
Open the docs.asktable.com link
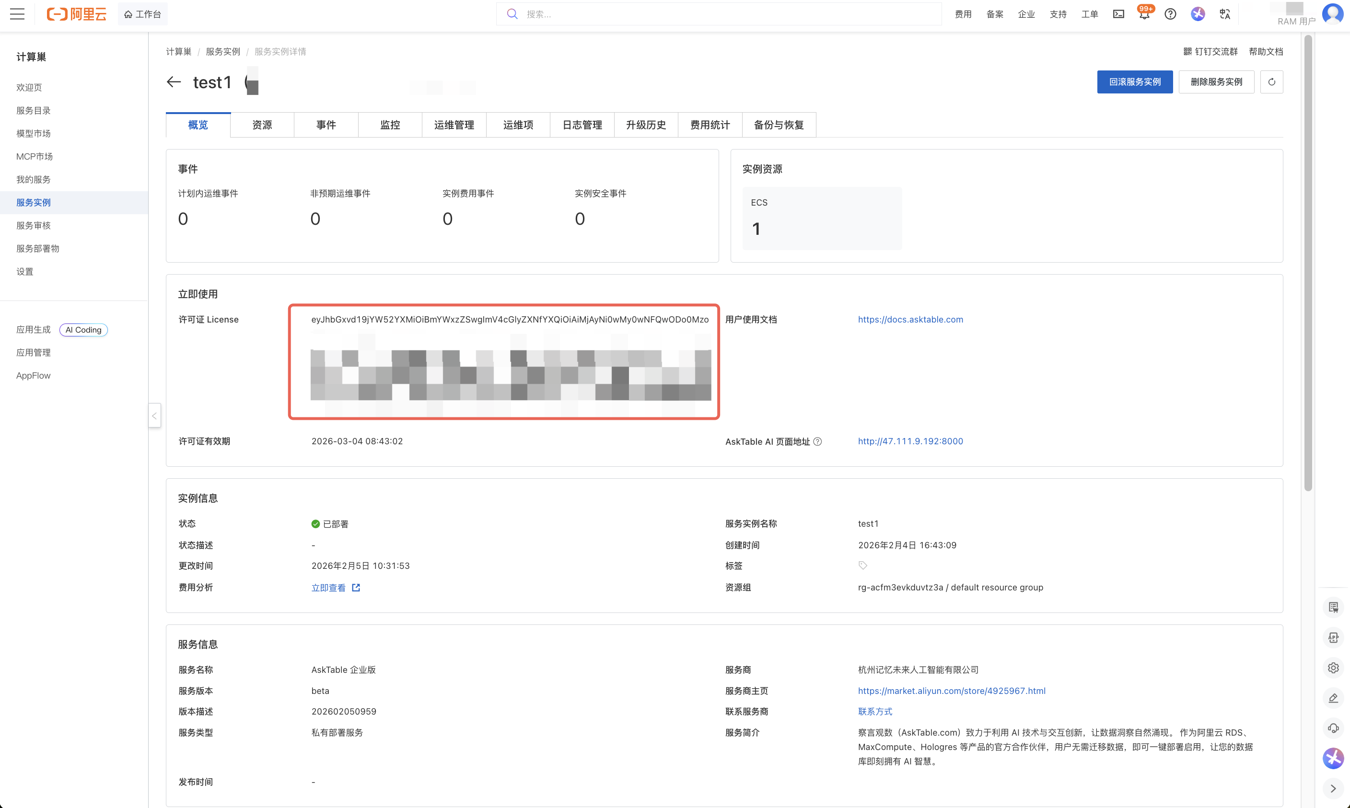point(910,320)
